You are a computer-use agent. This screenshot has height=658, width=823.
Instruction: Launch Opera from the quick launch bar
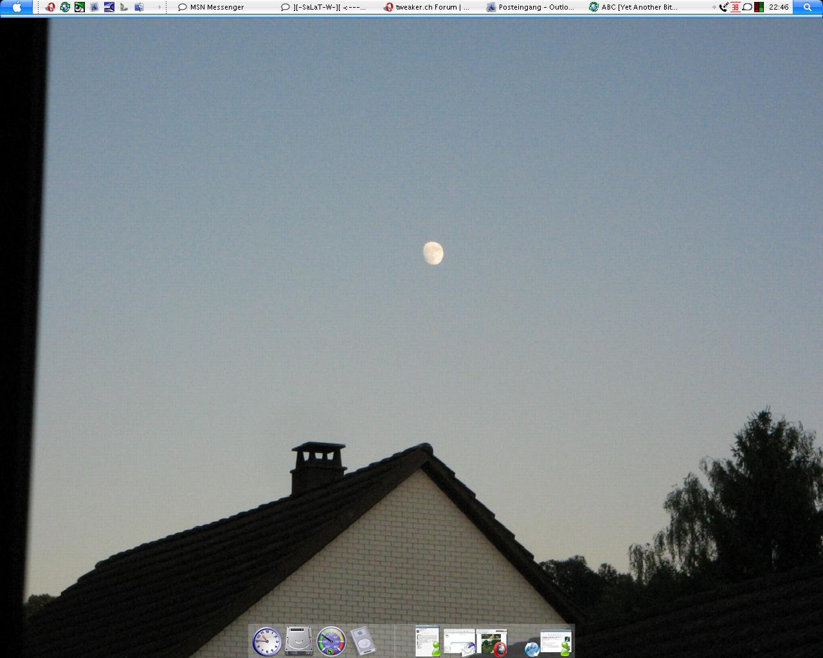pyautogui.click(x=50, y=7)
